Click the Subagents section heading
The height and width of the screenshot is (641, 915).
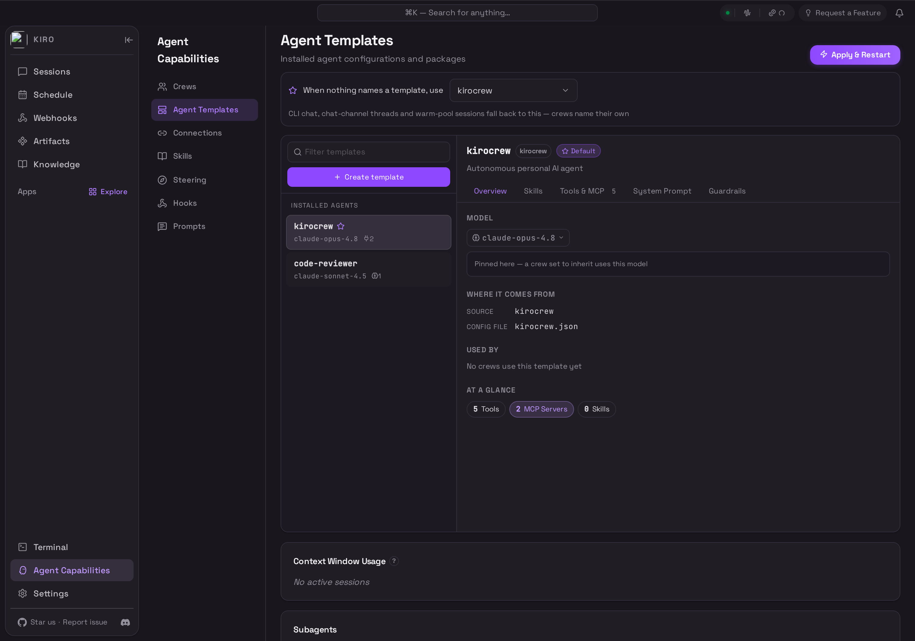click(x=315, y=630)
